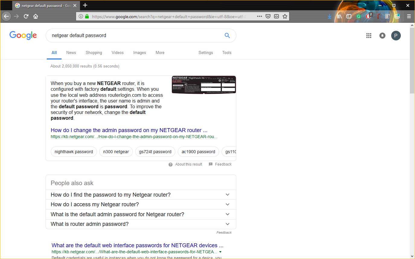Show site information in the address bar
This screenshot has height=259, width=415.
pyautogui.click(x=81, y=17)
